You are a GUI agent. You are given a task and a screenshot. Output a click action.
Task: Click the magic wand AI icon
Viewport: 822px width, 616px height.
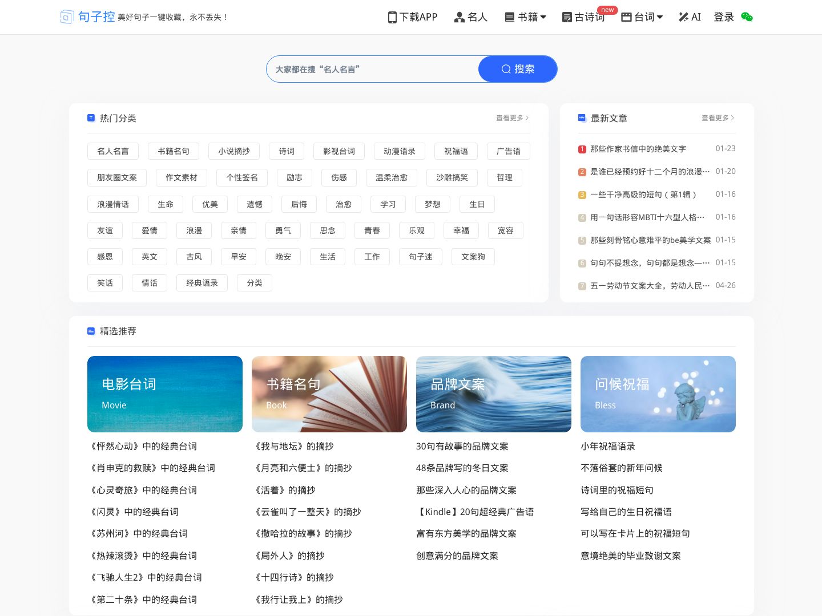pos(683,17)
